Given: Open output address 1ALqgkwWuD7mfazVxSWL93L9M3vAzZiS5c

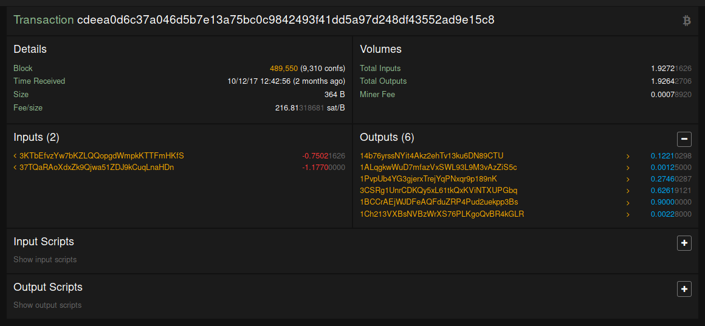Looking at the screenshot, I should coord(438,168).
